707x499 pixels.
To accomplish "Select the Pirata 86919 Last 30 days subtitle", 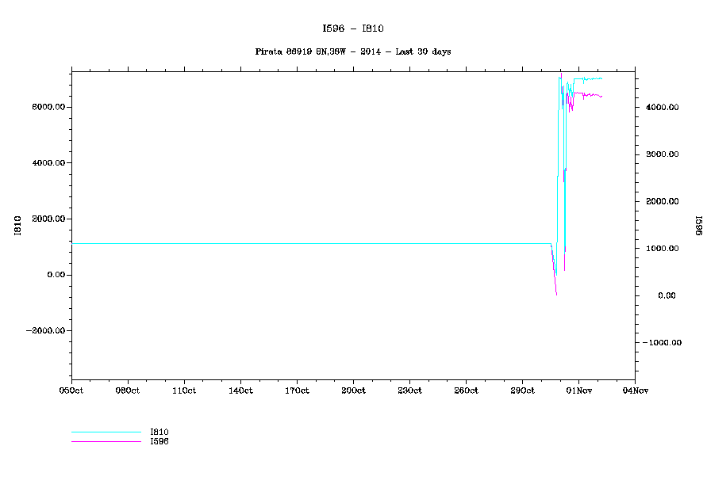I will point(353,51).
